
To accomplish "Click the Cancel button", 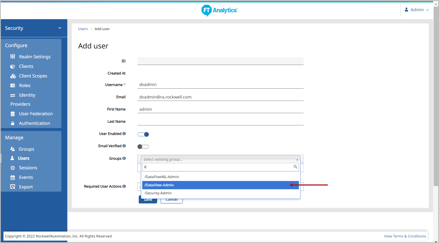I will point(172,200).
